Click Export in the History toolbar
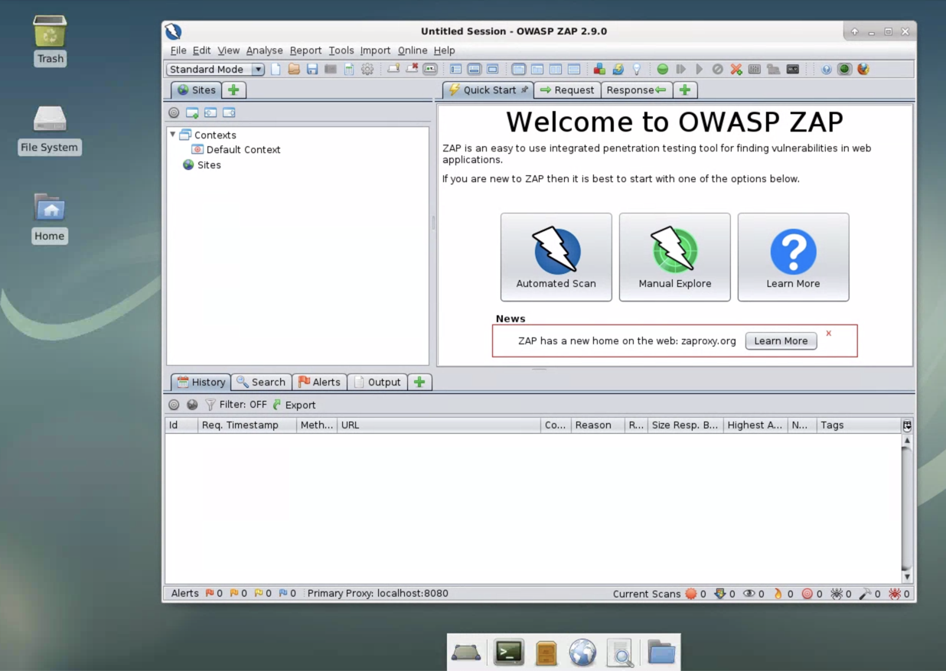The image size is (946, 671). [295, 405]
